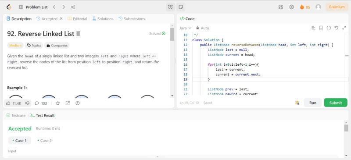Image resolution: width=351 pixels, height=160 pixels.
Task: Click the 'Example 1:' heading
Action: (x=17, y=88)
